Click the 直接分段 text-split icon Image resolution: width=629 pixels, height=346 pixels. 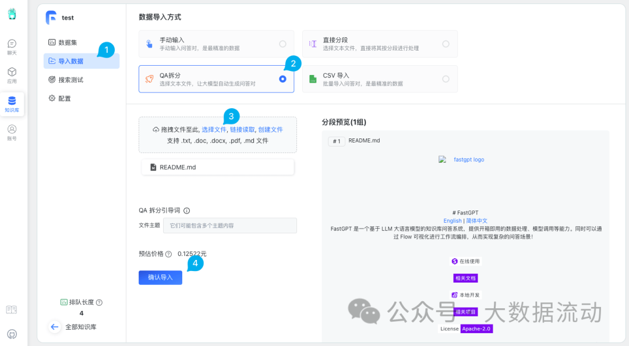[x=313, y=44]
